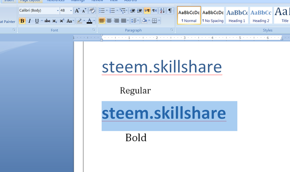
Task: Apply Title style
Action: [x=282, y=15]
